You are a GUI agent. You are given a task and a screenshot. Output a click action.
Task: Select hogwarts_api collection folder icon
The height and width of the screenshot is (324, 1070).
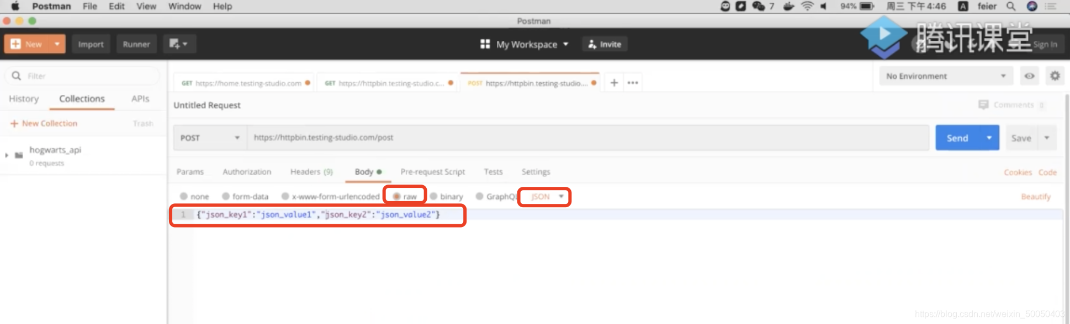19,155
